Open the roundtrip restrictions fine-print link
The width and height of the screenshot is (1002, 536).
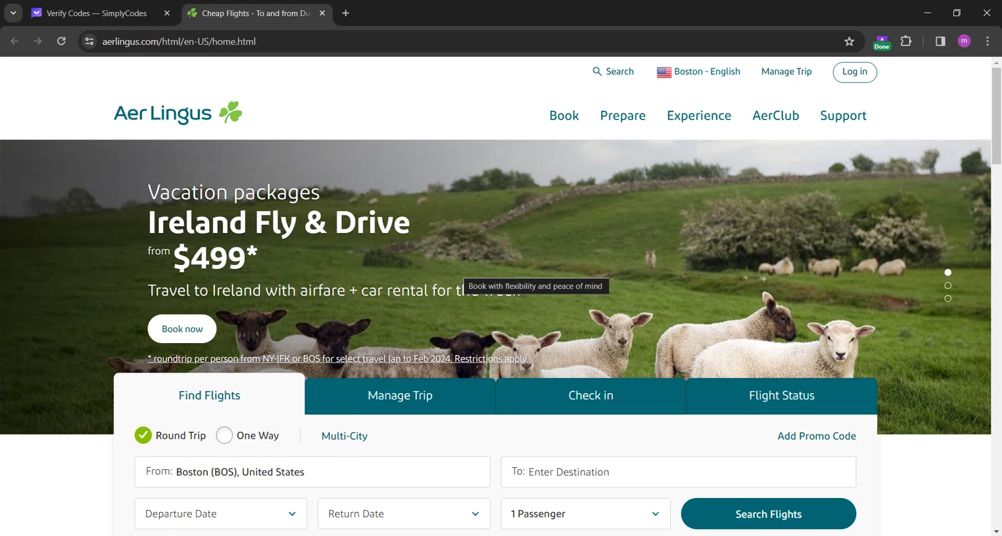point(337,358)
